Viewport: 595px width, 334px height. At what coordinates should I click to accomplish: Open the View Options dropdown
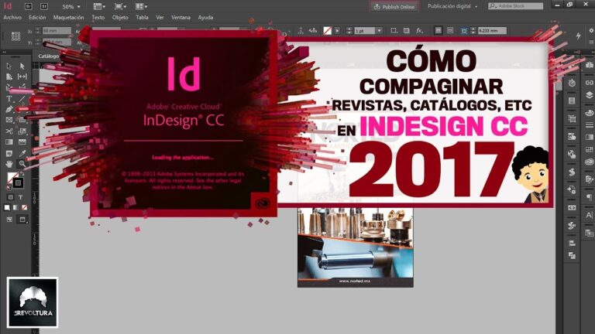click(x=99, y=6)
